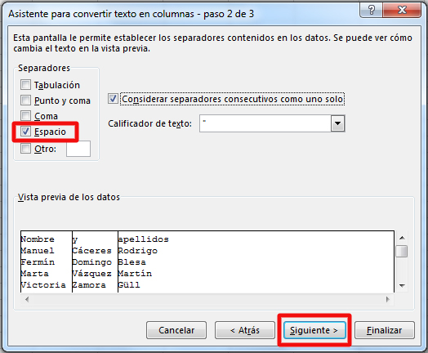Click 'Rodrigo' in the data preview

pos(137,251)
